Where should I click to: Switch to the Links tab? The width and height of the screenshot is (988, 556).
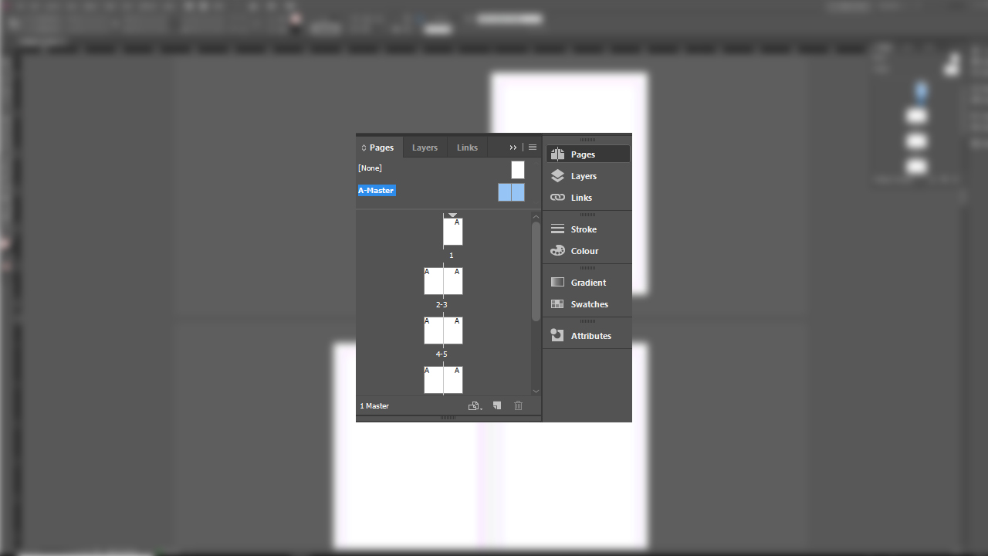(x=467, y=147)
